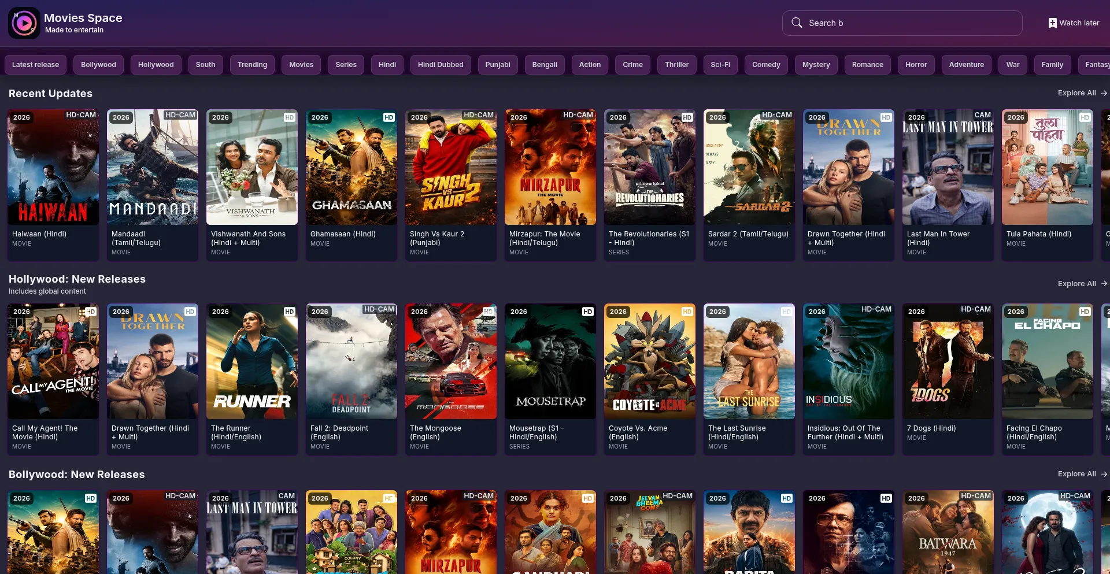Image resolution: width=1110 pixels, height=574 pixels.
Task: Open the Revolutionaries series poster
Action: tap(650, 167)
